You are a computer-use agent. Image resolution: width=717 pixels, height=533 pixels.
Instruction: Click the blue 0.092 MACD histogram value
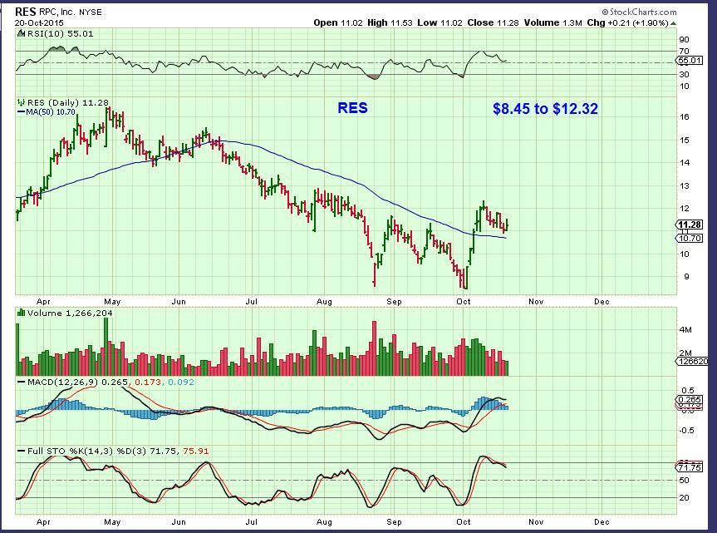[x=181, y=382]
